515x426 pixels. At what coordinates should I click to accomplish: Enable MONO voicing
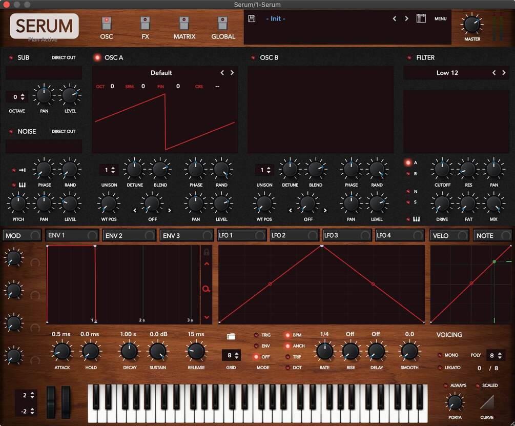coord(440,355)
